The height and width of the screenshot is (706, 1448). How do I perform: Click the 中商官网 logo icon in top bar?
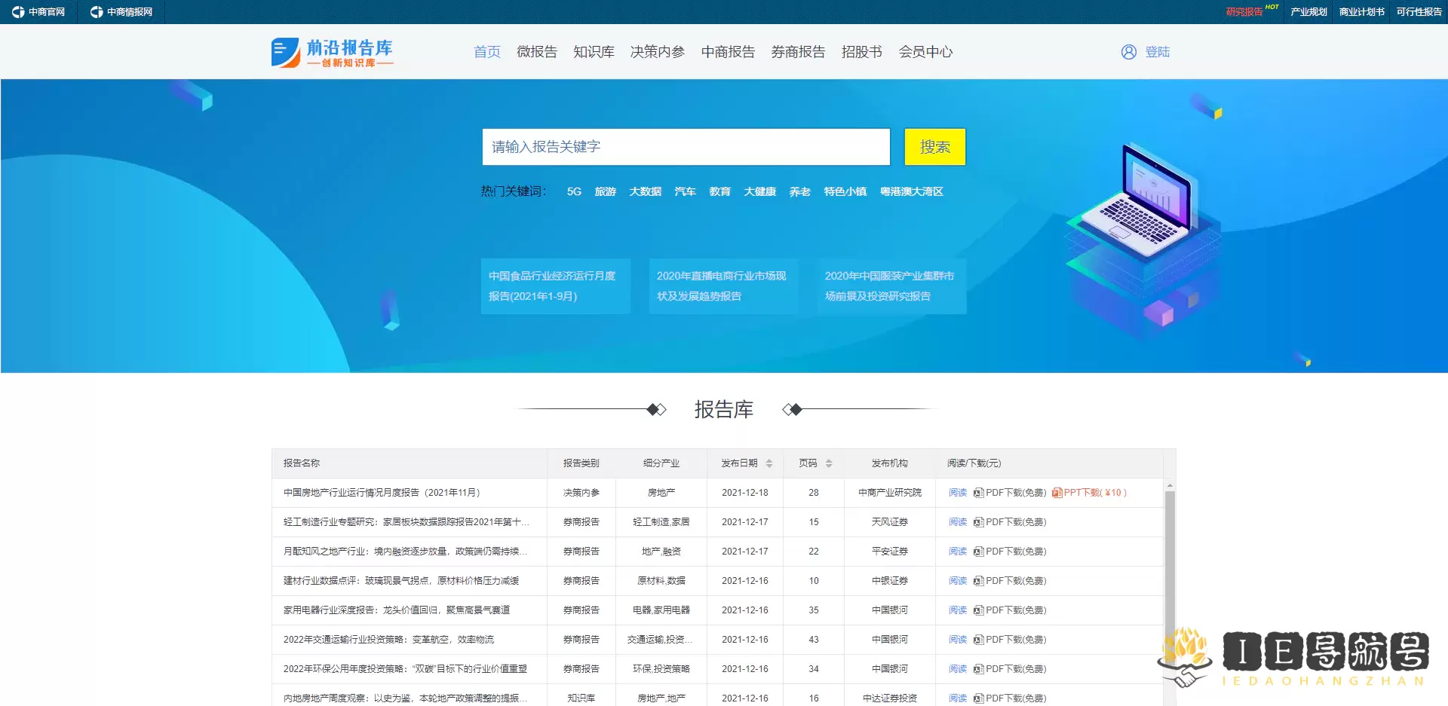coord(18,11)
